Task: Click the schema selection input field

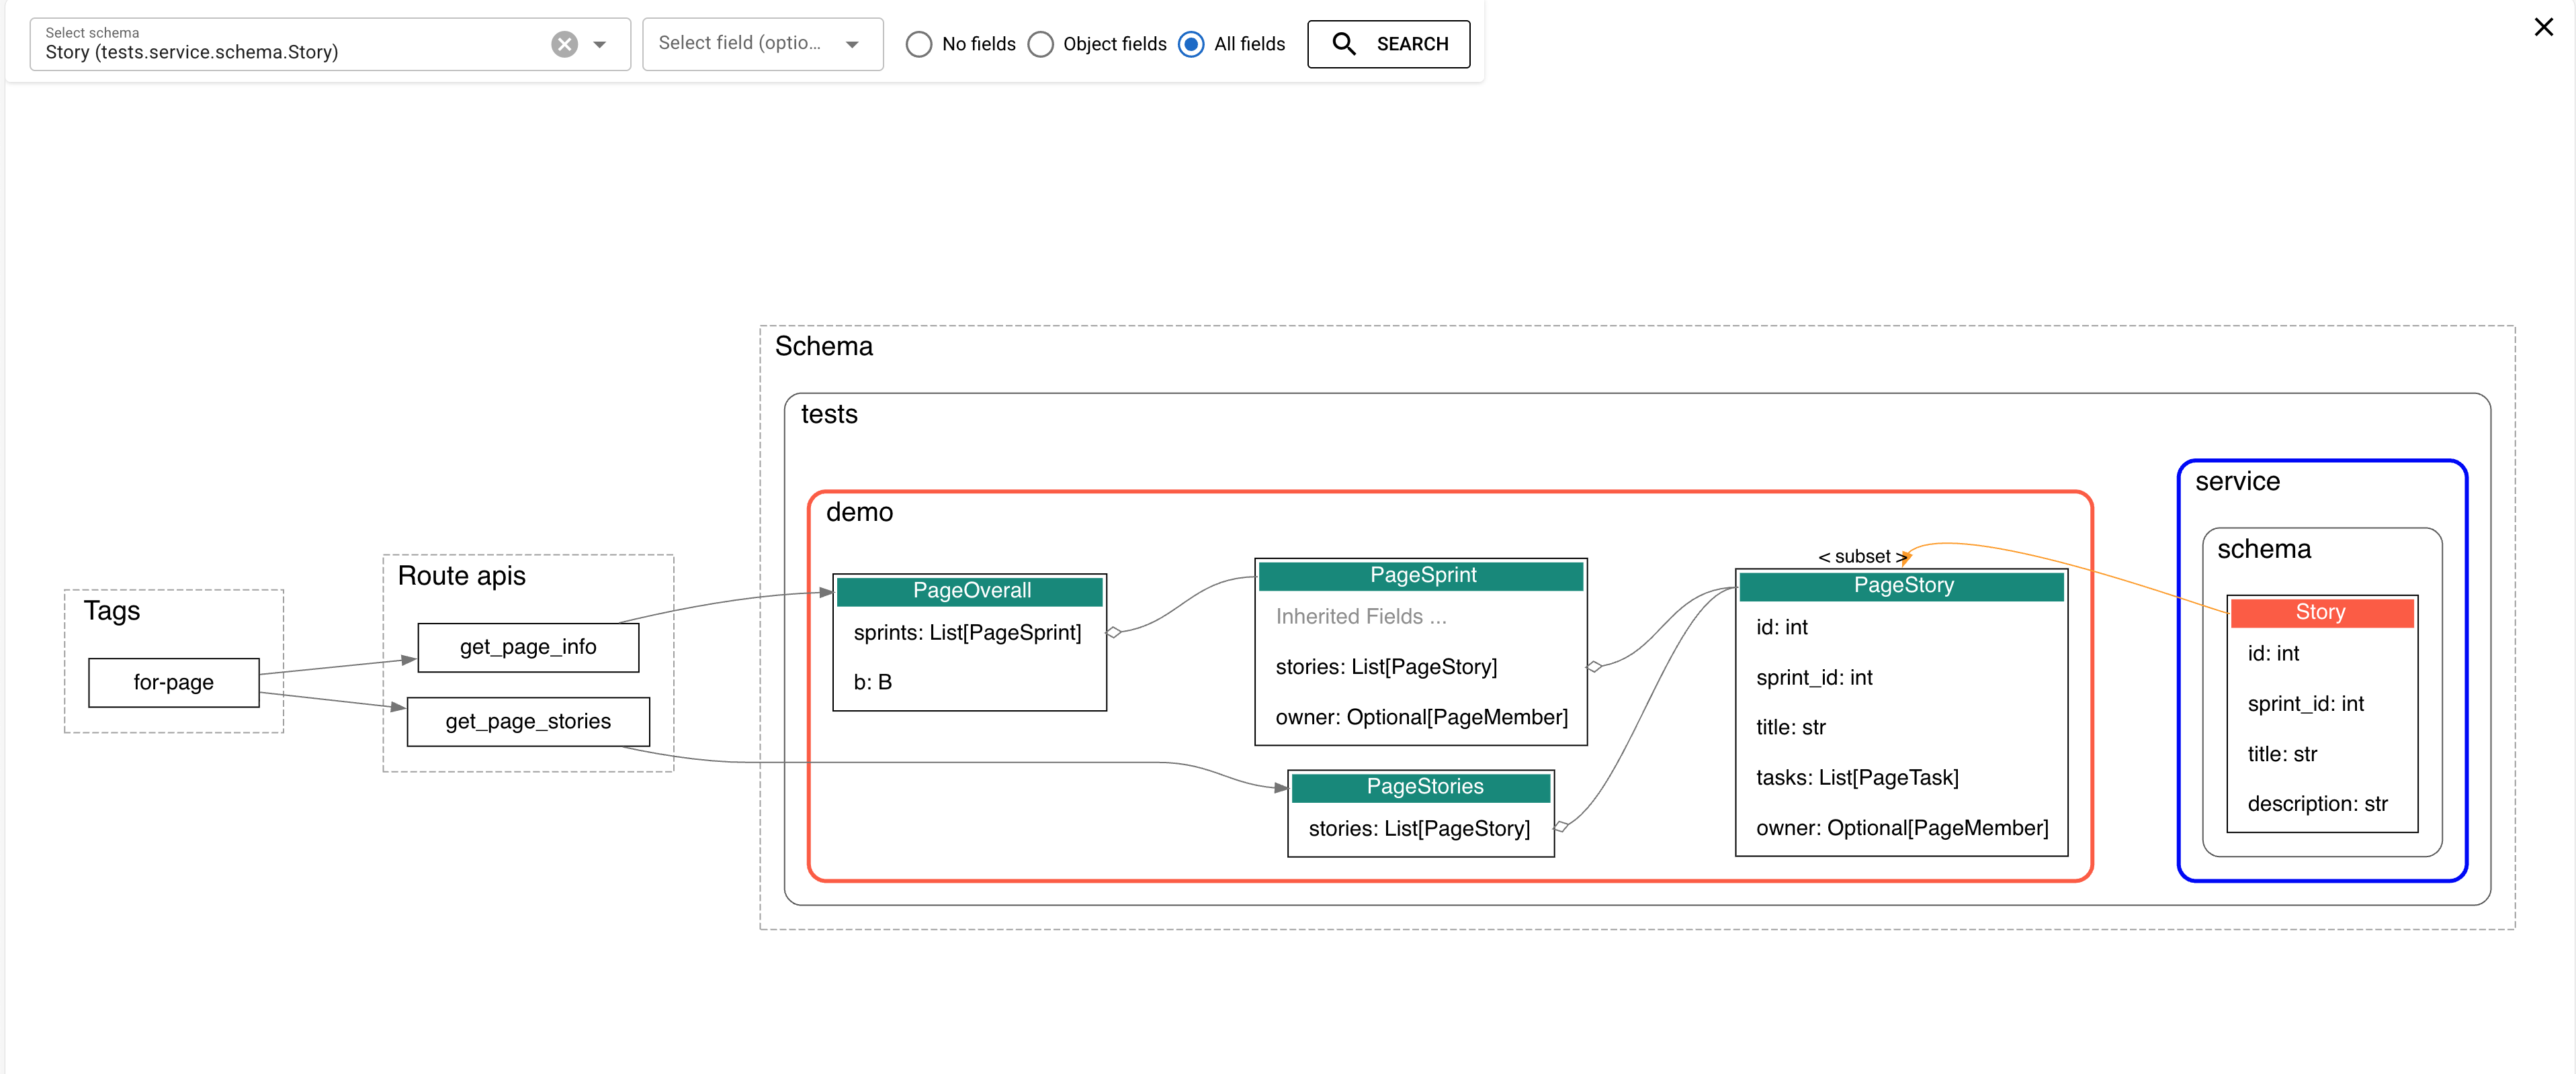Action: pos(290,52)
